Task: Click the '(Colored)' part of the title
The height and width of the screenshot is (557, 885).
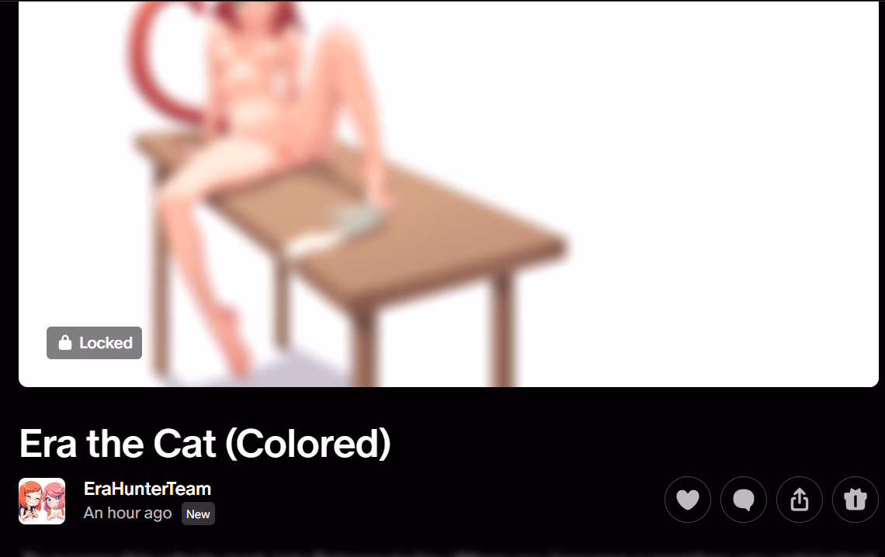Action: pyautogui.click(x=307, y=444)
